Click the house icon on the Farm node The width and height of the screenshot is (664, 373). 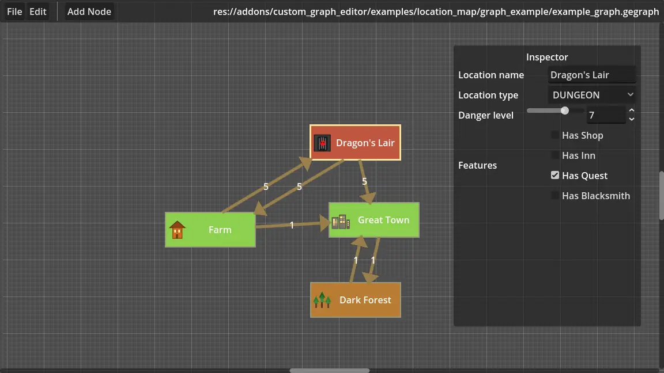178,230
